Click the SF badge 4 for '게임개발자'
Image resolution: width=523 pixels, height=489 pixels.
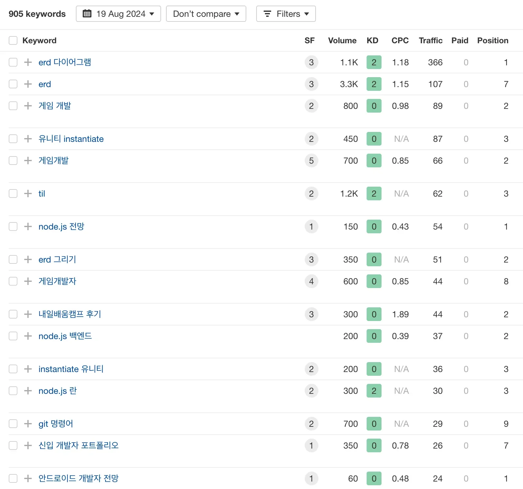pyautogui.click(x=311, y=281)
